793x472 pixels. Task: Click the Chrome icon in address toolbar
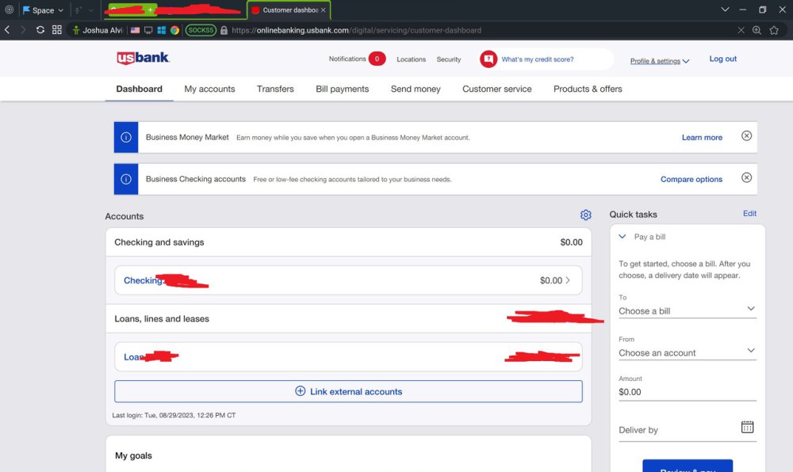tap(174, 30)
